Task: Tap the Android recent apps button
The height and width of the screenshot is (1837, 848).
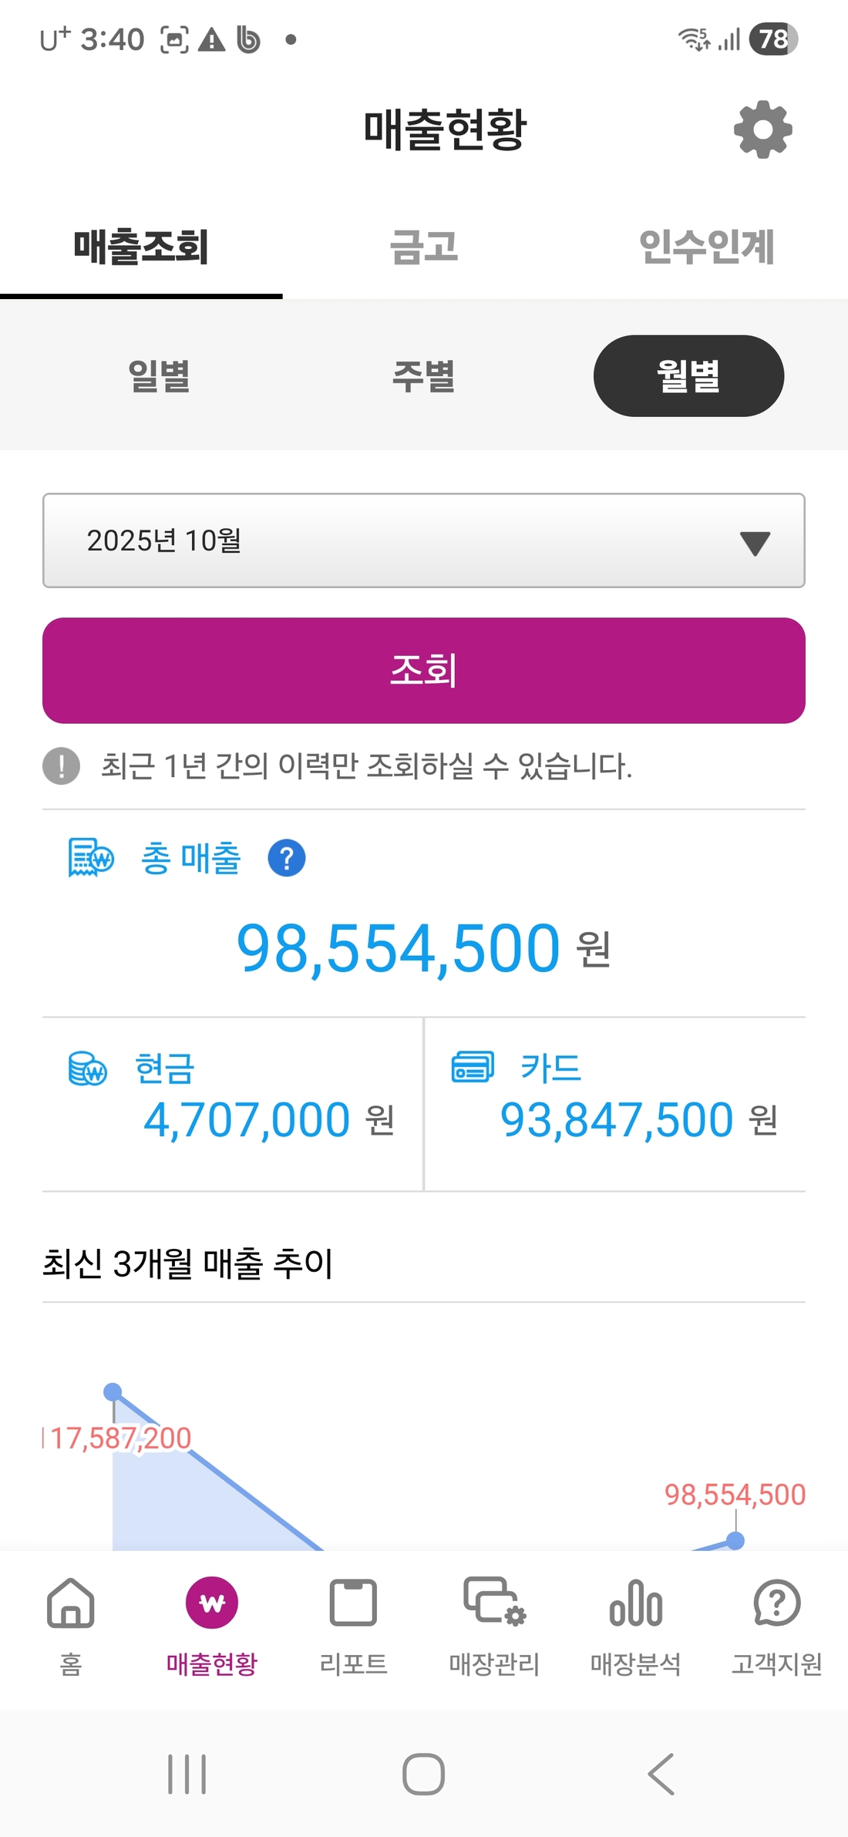Action: click(187, 1774)
